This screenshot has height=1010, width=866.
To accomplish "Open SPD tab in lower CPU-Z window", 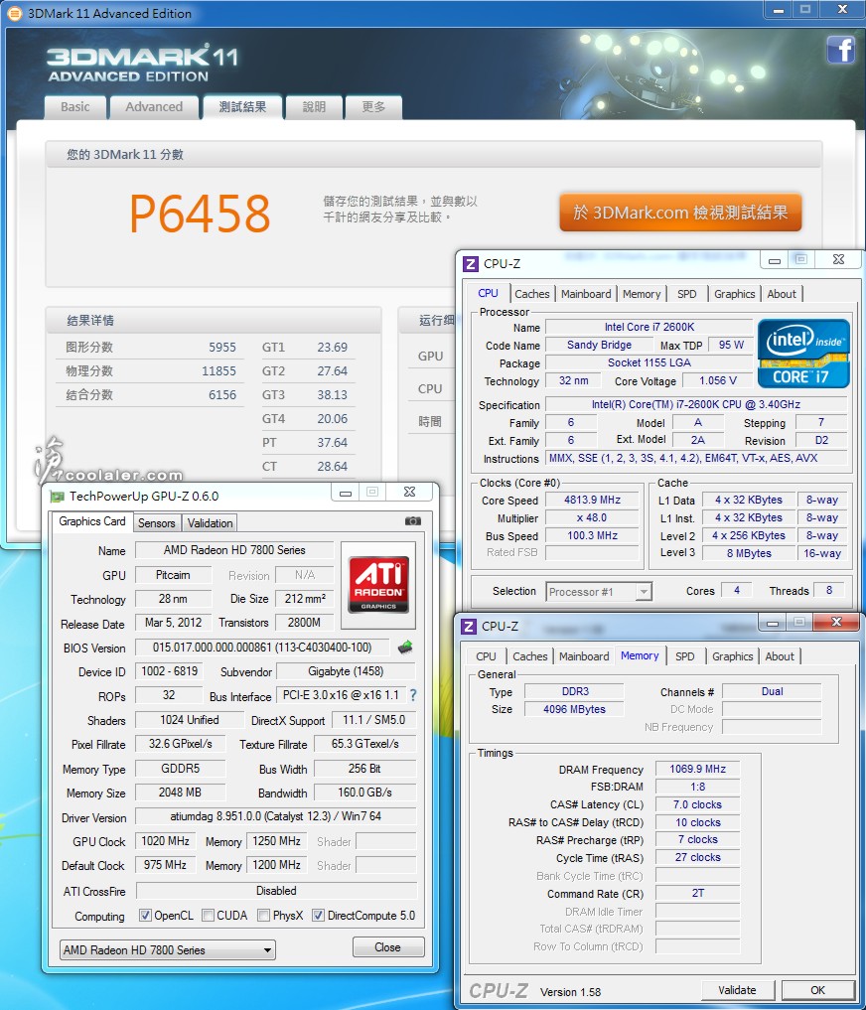I will (685, 656).
